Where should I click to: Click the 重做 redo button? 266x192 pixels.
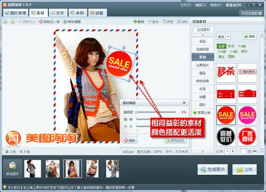tap(154, 22)
